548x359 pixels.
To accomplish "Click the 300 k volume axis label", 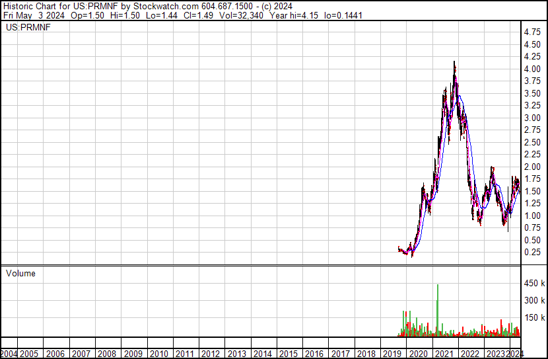I will pos(533,301).
